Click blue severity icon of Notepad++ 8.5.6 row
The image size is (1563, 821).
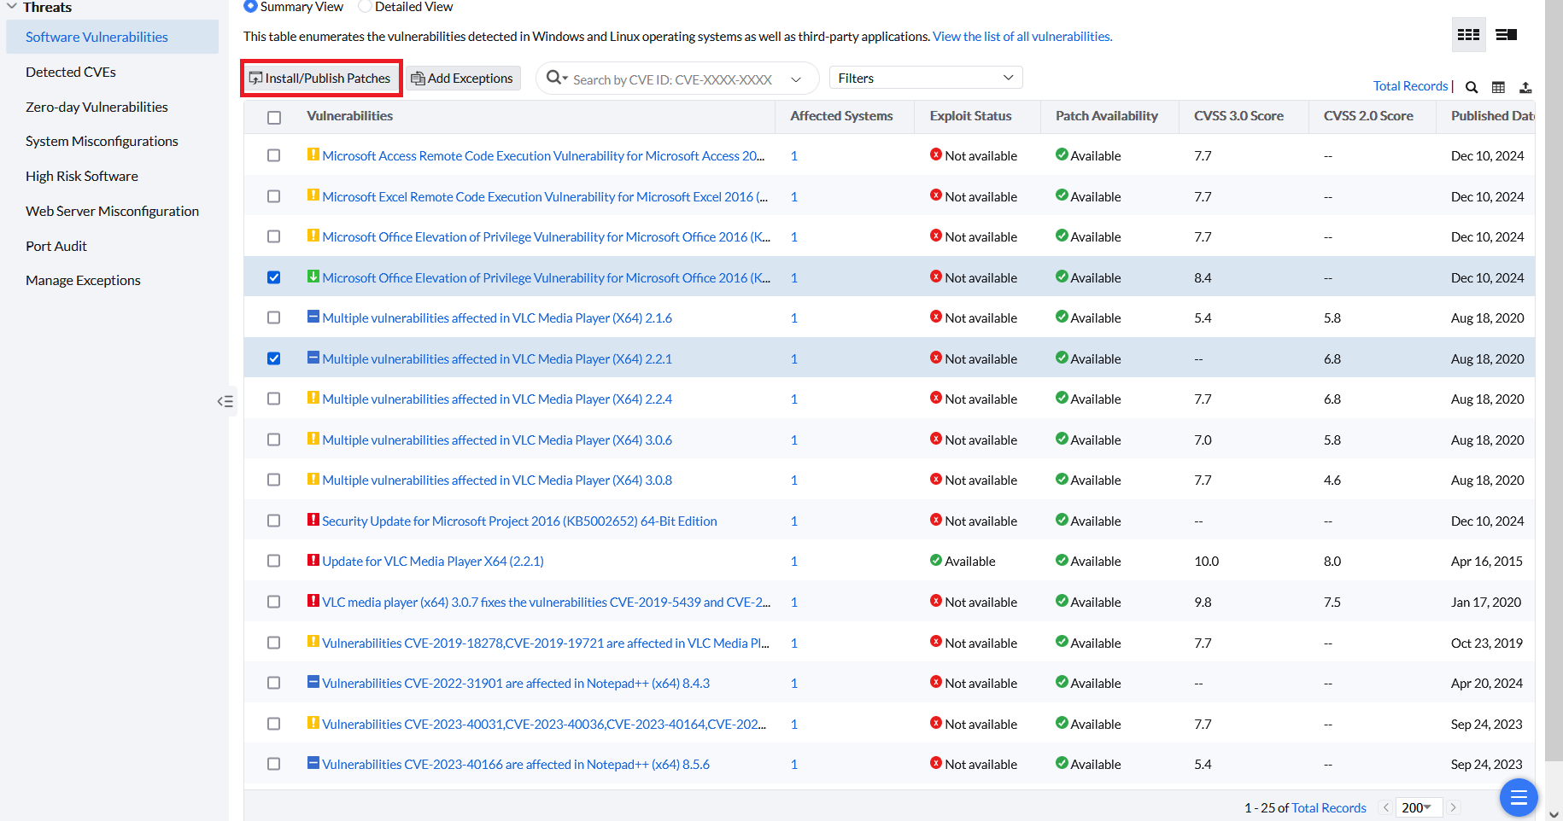coord(313,763)
